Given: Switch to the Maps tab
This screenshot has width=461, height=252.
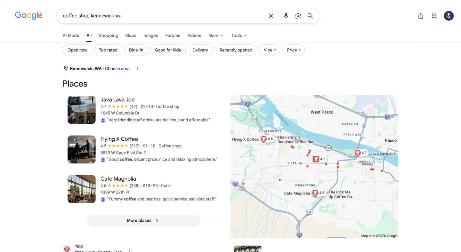Looking at the screenshot, I should pyautogui.click(x=131, y=35).
